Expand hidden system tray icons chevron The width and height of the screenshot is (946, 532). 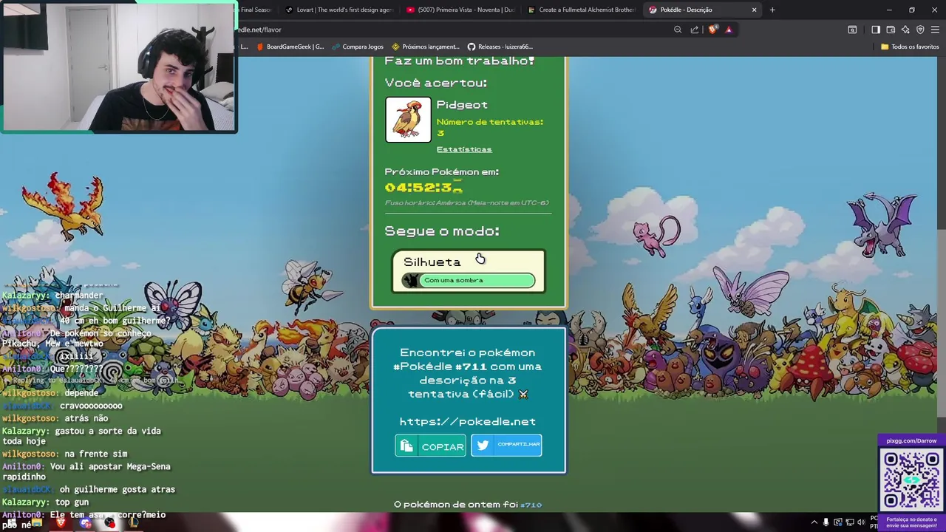814,522
